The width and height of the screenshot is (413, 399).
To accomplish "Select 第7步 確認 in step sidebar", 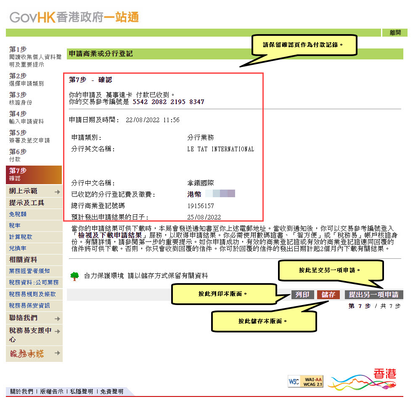I will click(34, 174).
